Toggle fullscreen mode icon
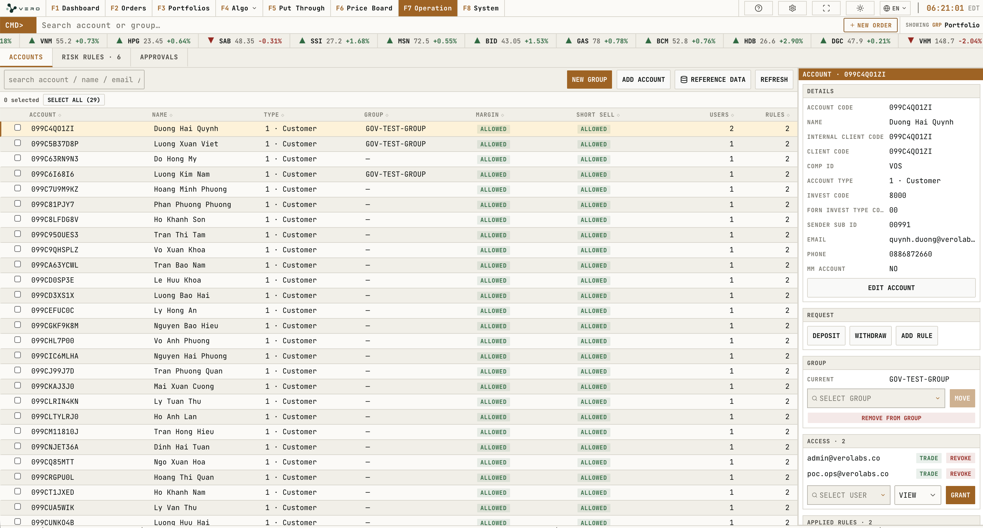Screen dimensions: 983x528 click(826, 8)
